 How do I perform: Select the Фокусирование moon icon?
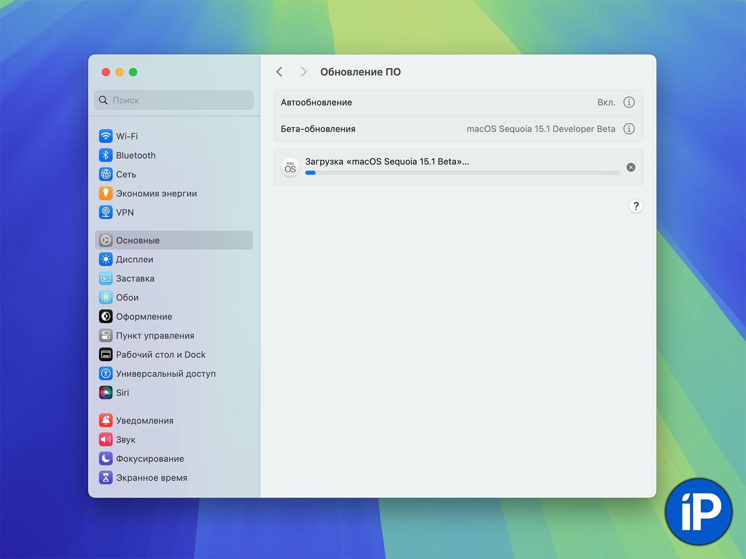pyautogui.click(x=105, y=459)
